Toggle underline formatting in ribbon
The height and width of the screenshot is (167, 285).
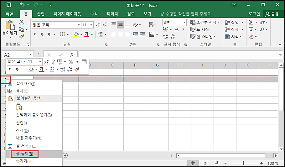tap(49, 34)
